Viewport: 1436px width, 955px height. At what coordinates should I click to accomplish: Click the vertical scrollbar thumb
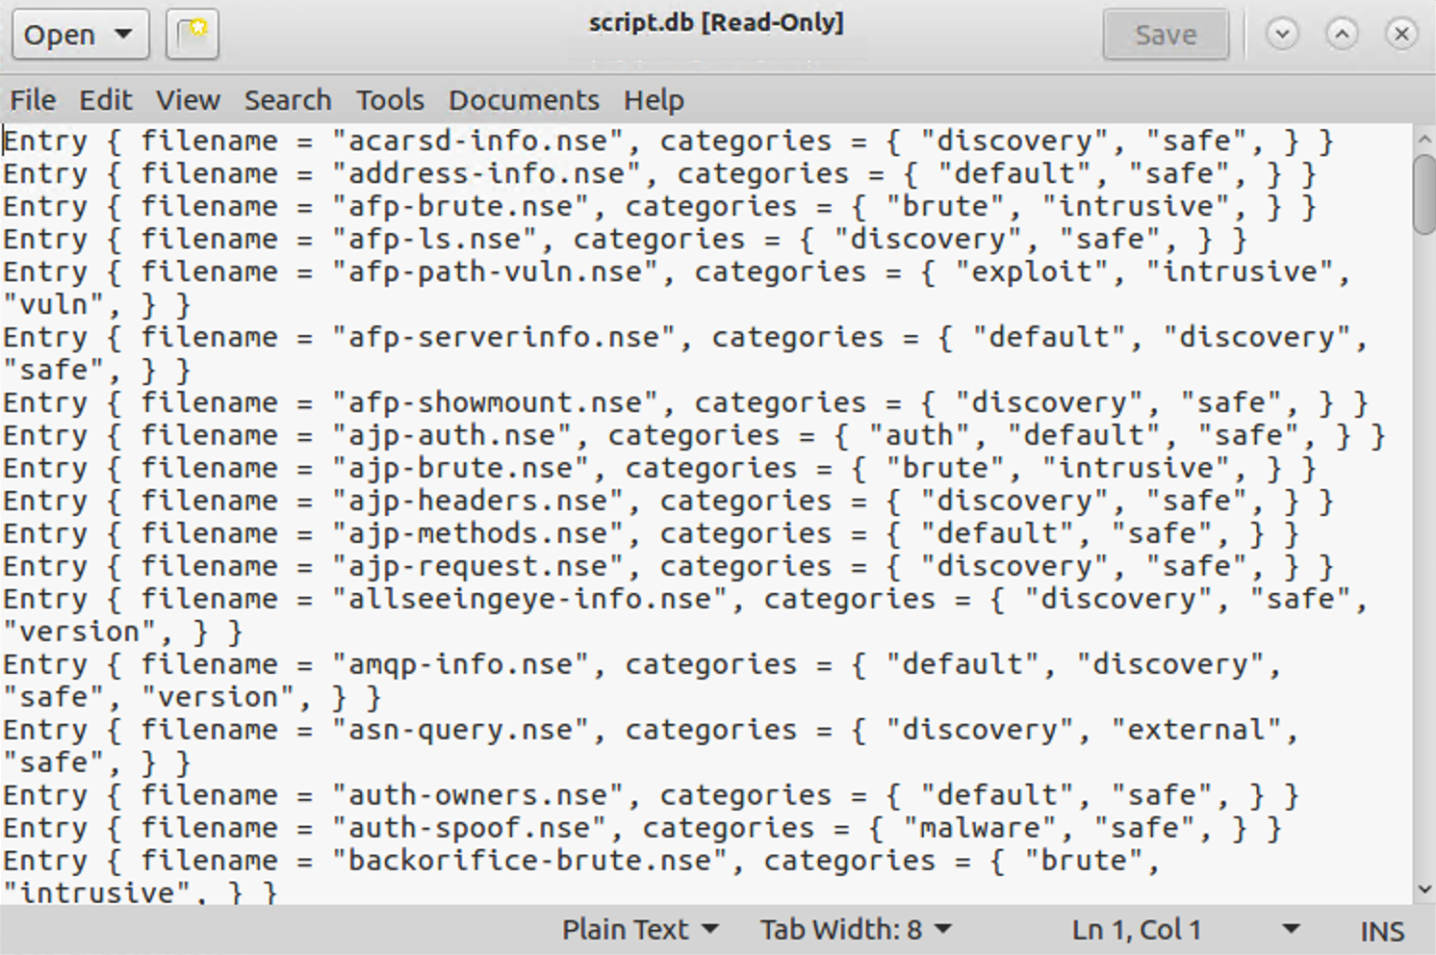pyautogui.click(x=1423, y=193)
